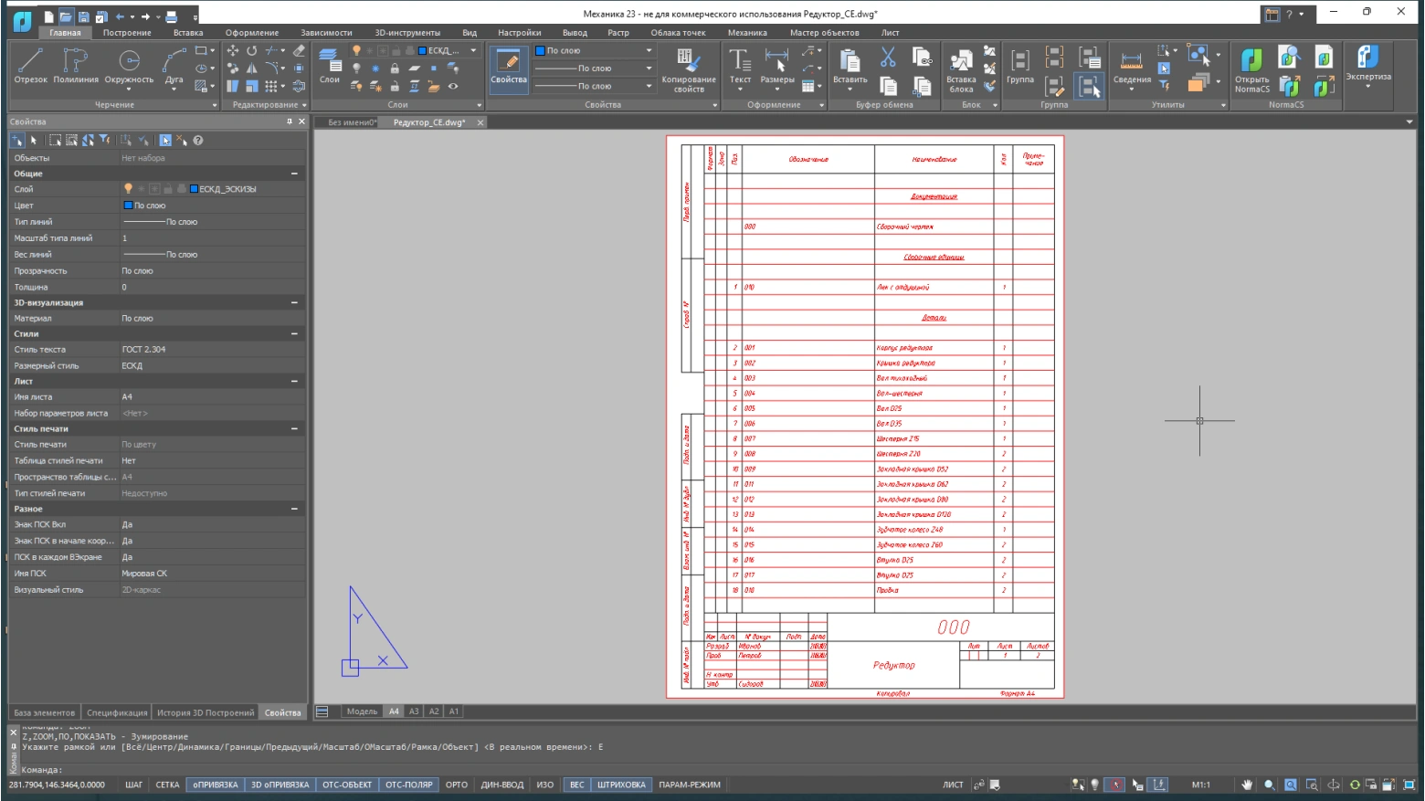Collapse the Общие properties section
Screen dimensions: 1425x801
pyautogui.click(x=294, y=174)
